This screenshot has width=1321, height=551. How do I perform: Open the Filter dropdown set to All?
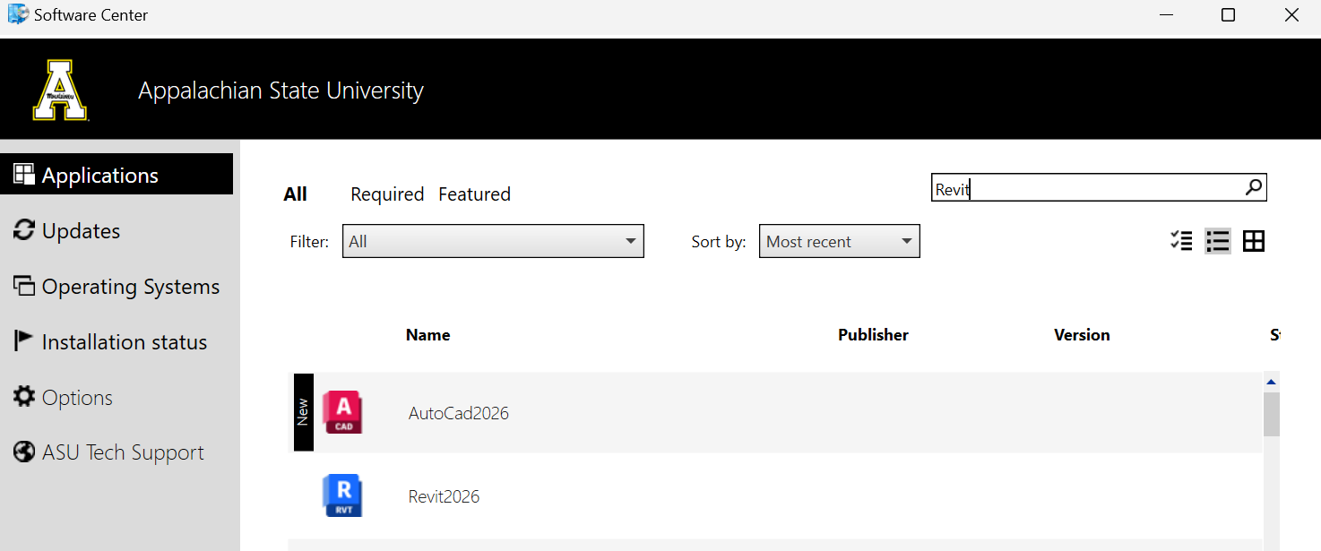point(493,241)
